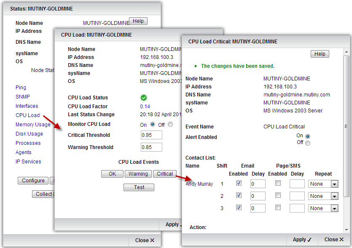Click the 'CPU Load Events' heading
The height and width of the screenshot is (248, 352).
tap(139, 162)
